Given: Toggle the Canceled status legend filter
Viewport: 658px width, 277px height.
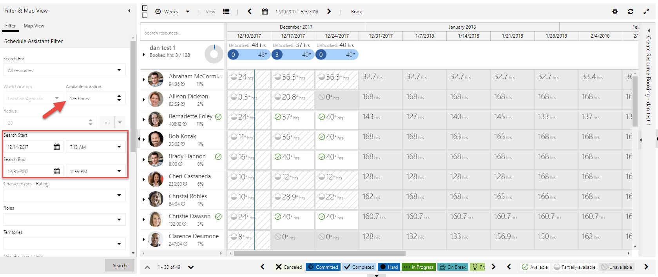Looking at the screenshot, I should pos(289,267).
